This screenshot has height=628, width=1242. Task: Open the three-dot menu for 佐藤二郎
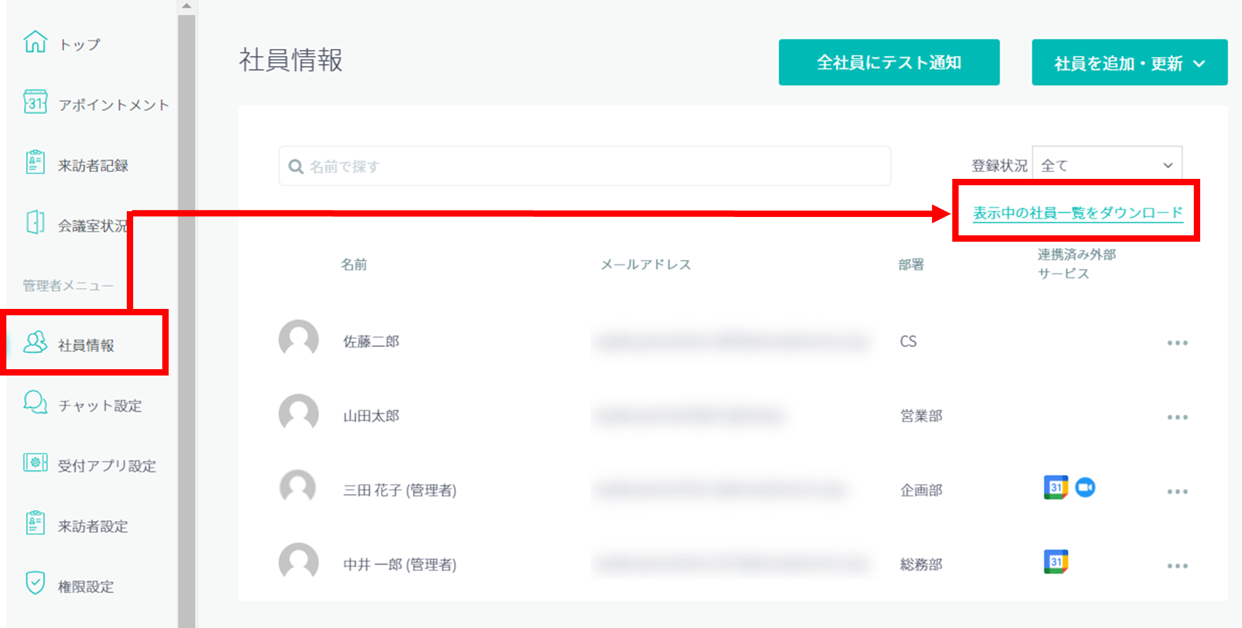tap(1177, 343)
